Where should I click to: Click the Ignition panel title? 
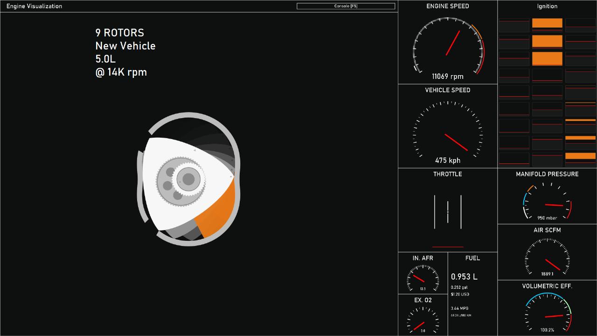pos(547,6)
